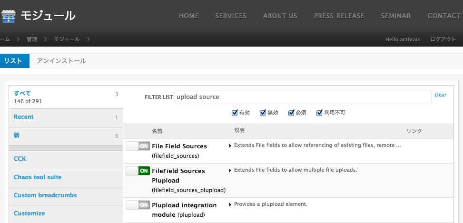Go to 管理 in breadcrumb
This screenshot has width=463, height=223.
(32, 39)
